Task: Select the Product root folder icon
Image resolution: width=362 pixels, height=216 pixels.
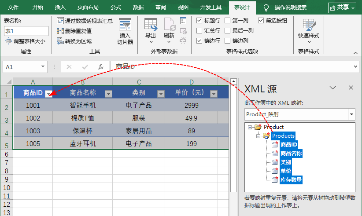Action: tap(258, 127)
